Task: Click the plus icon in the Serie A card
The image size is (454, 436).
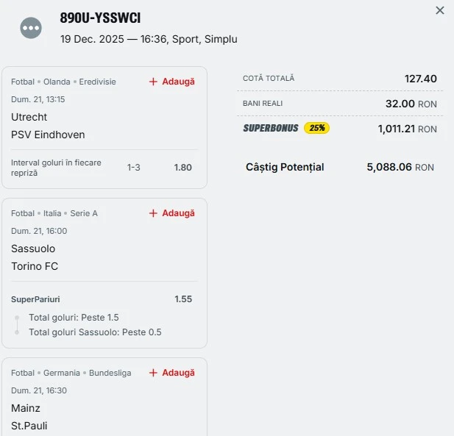Action: (x=154, y=213)
